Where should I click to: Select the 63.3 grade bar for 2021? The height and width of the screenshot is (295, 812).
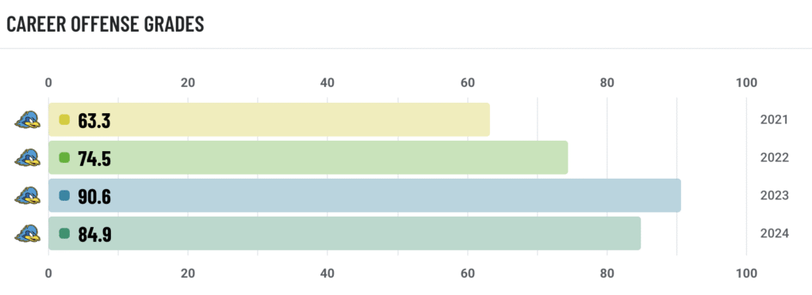pyautogui.click(x=270, y=120)
